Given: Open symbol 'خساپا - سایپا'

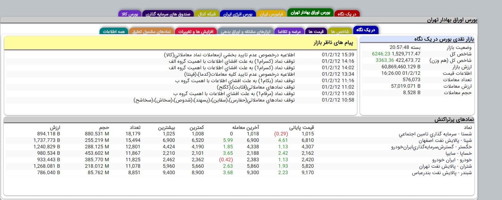Looking at the screenshot, I should [459, 154].
